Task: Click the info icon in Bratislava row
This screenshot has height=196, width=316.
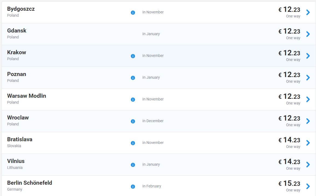Action: [133, 143]
